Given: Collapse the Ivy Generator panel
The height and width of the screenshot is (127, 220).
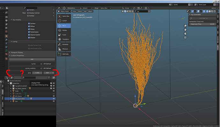Looking at the screenshot, I should pyautogui.click(x=190, y=15).
